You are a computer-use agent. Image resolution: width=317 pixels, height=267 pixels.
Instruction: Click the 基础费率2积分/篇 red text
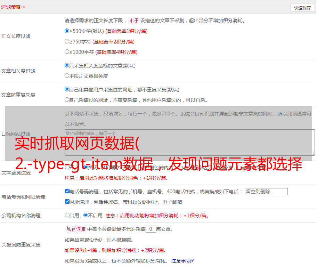click(x=114, y=42)
